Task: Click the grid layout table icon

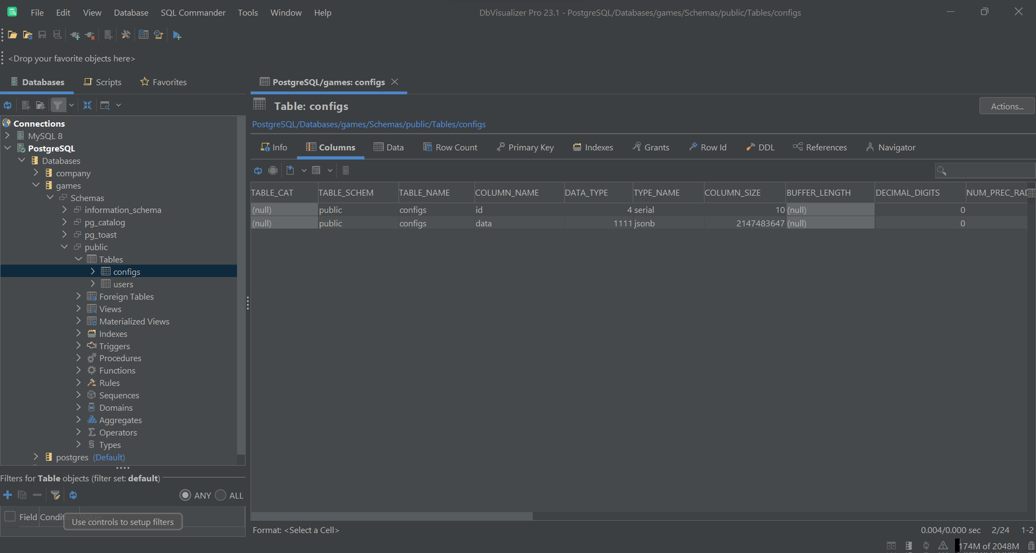Action: click(316, 170)
